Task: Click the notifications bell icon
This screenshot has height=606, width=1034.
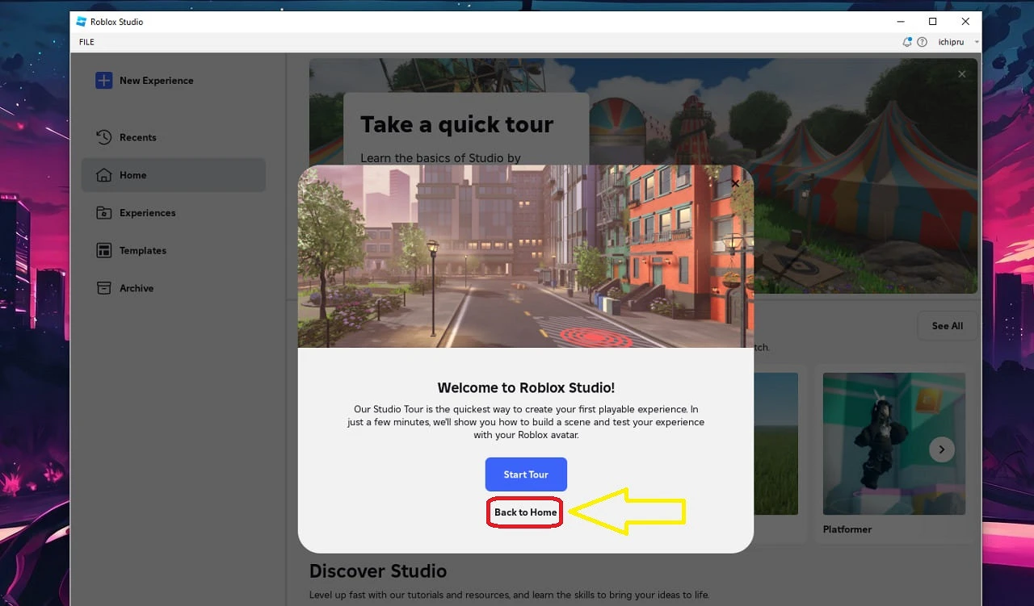Action: click(907, 42)
